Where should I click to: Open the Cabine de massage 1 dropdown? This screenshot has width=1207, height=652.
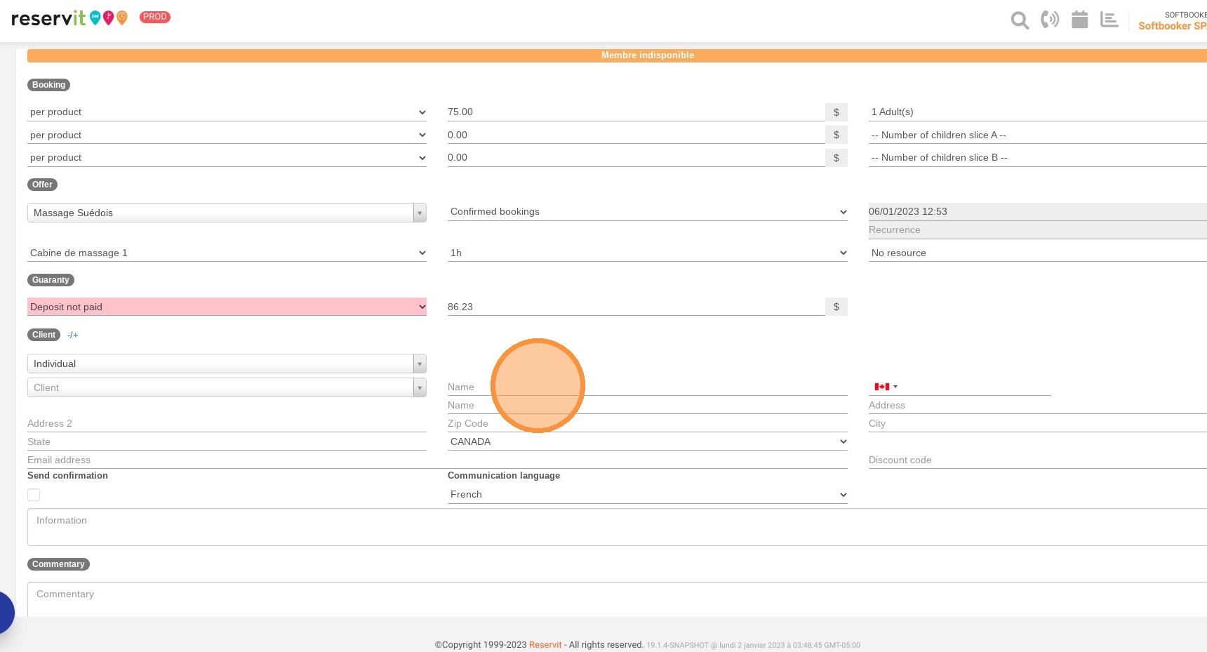[227, 253]
